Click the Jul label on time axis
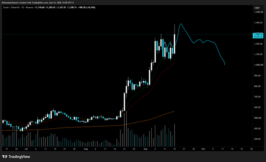 click(26, 149)
